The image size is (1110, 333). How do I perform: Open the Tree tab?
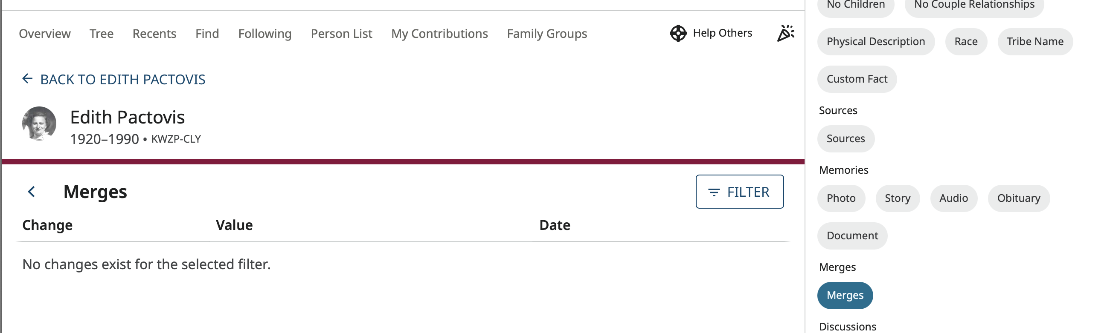coord(101,34)
